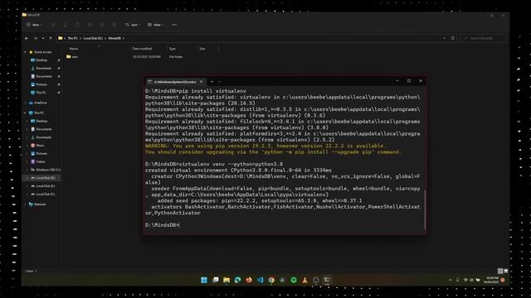531x298 pixels.
Task: Switch Explorer to large icons view
Action: (505, 271)
